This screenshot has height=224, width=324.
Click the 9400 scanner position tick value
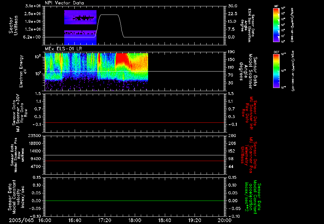click(36, 159)
